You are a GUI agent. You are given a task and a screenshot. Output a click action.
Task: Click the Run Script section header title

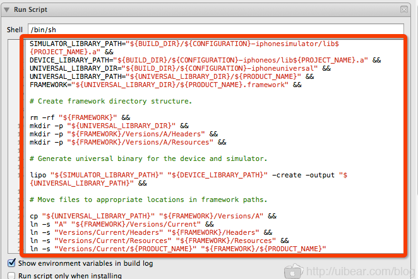[x=31, y=10]
